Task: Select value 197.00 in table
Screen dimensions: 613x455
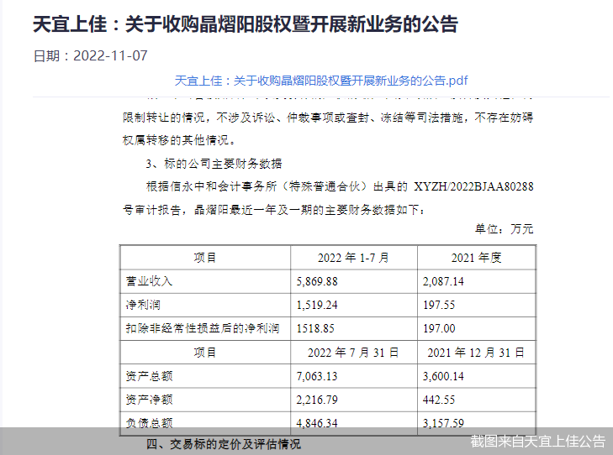Action: (x=439, y=328)
